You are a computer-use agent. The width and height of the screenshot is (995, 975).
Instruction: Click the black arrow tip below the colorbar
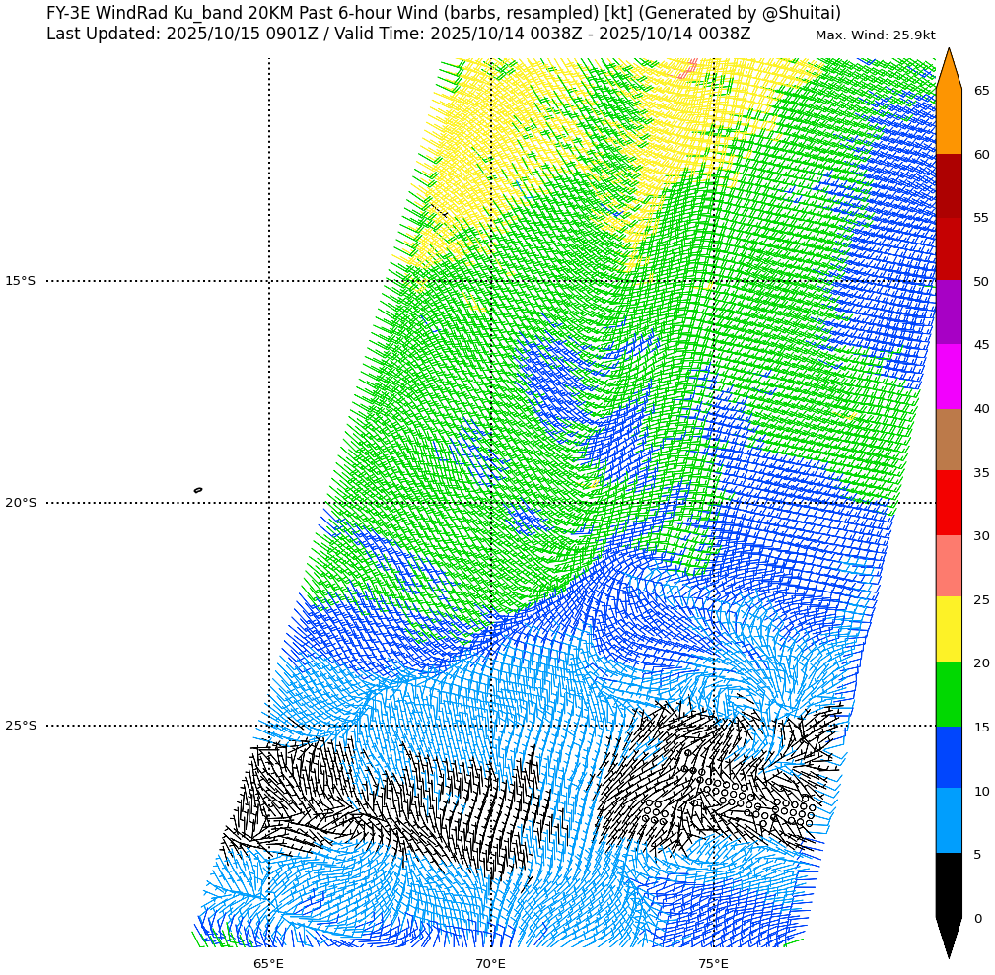949,940
